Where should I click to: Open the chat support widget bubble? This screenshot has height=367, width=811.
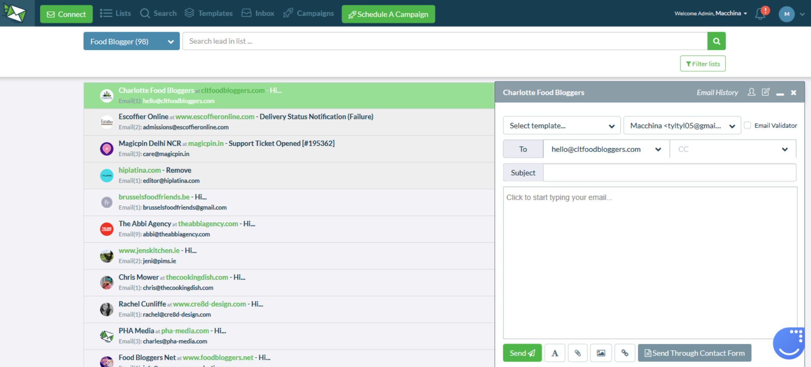(x=789, y=343)
